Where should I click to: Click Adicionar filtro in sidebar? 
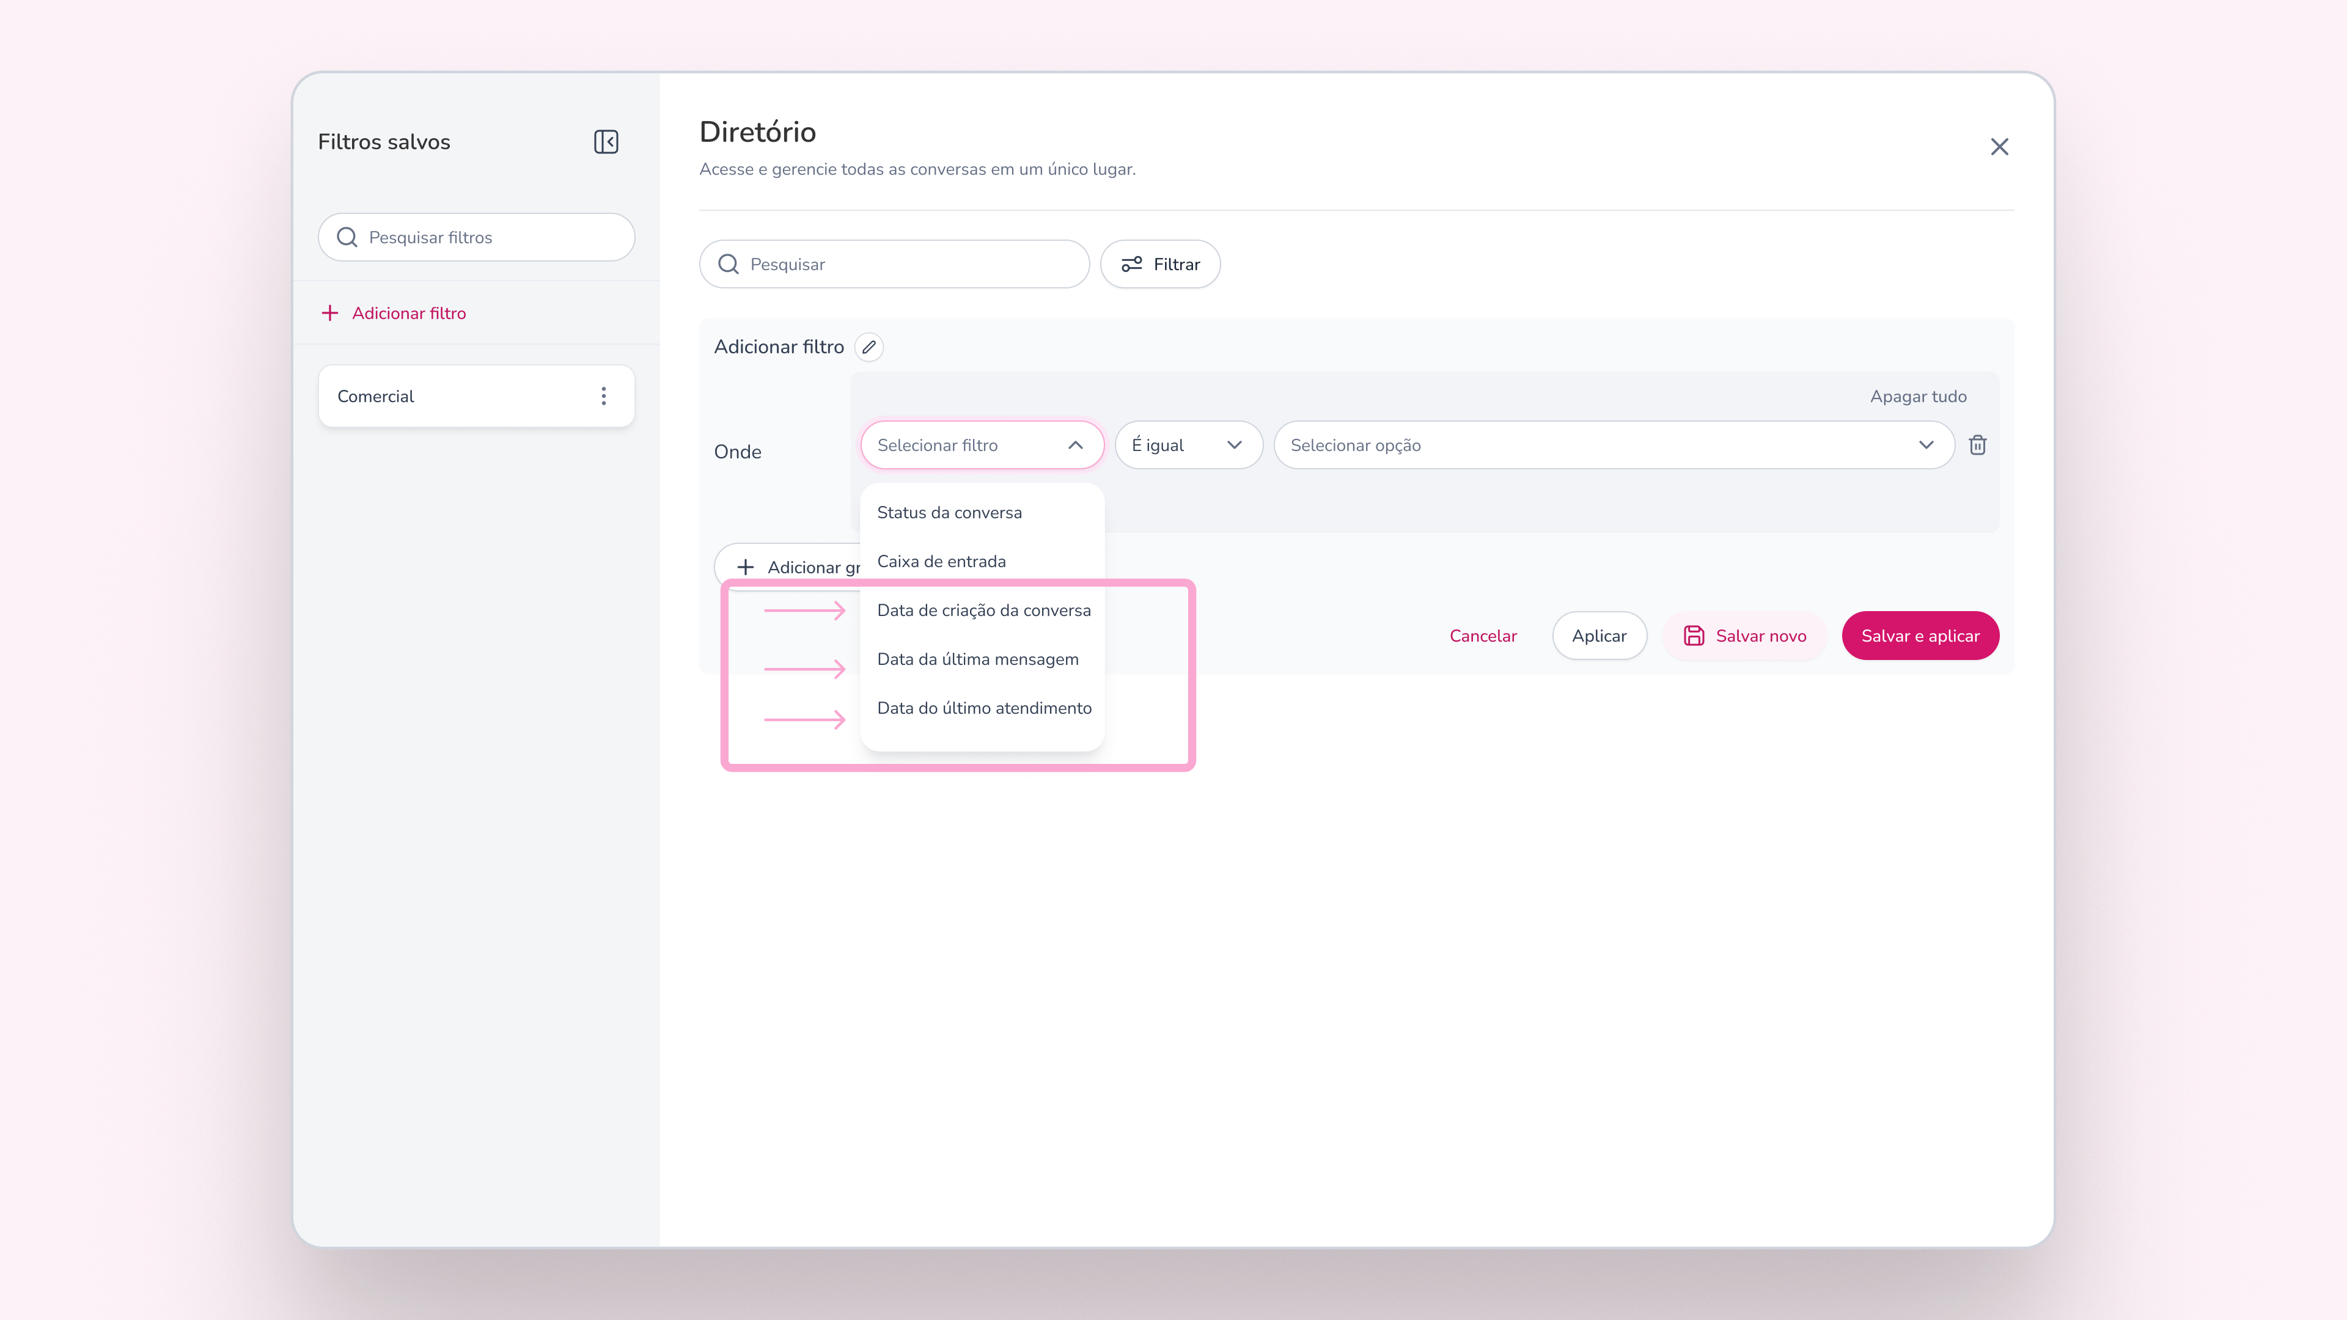coord(394,313)
